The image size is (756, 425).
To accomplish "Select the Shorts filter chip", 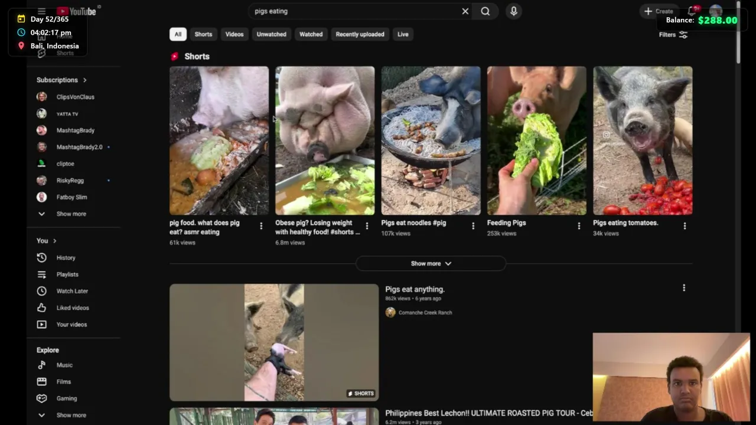I will tap(203, 34).
